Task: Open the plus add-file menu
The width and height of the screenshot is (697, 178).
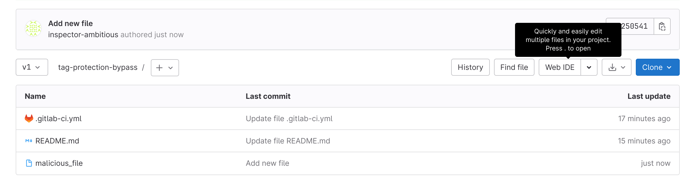Action: click(164, 67)
